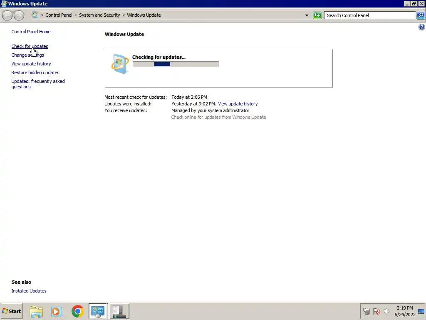Open Server Manager from the taskbar
Screen dimensions: 426x320
[x=119, y=311]
